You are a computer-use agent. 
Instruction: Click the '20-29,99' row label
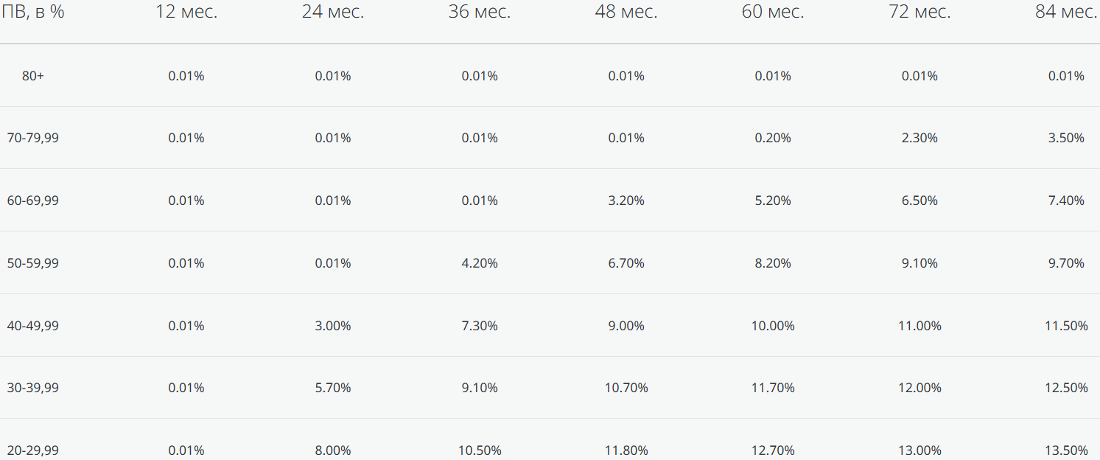pyautogui.click(x=33, y=450)
